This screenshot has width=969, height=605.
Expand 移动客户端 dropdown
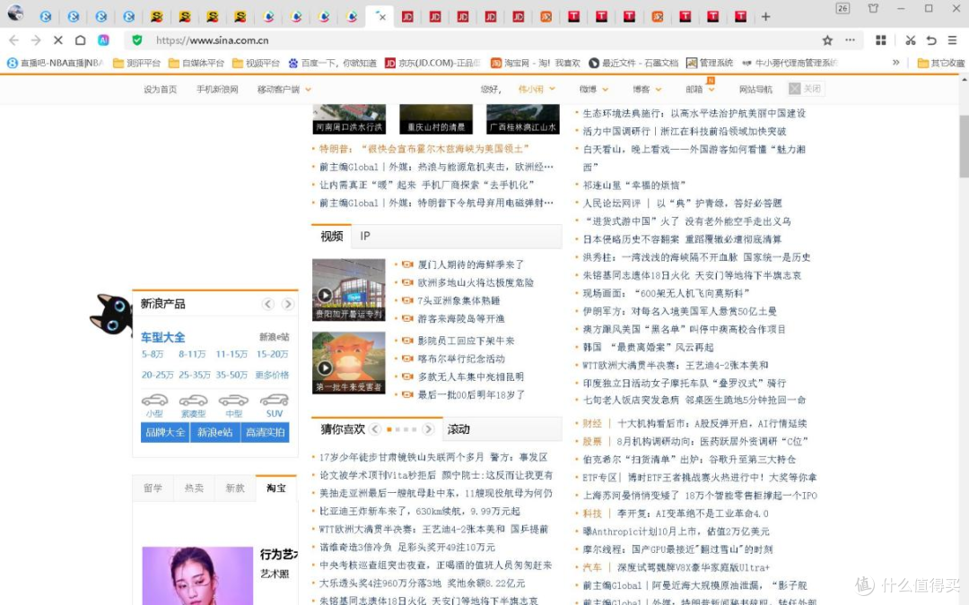(x=284, y=90)
